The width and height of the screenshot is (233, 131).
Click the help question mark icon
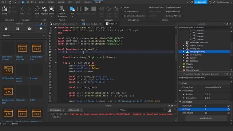tap(210, 2)
